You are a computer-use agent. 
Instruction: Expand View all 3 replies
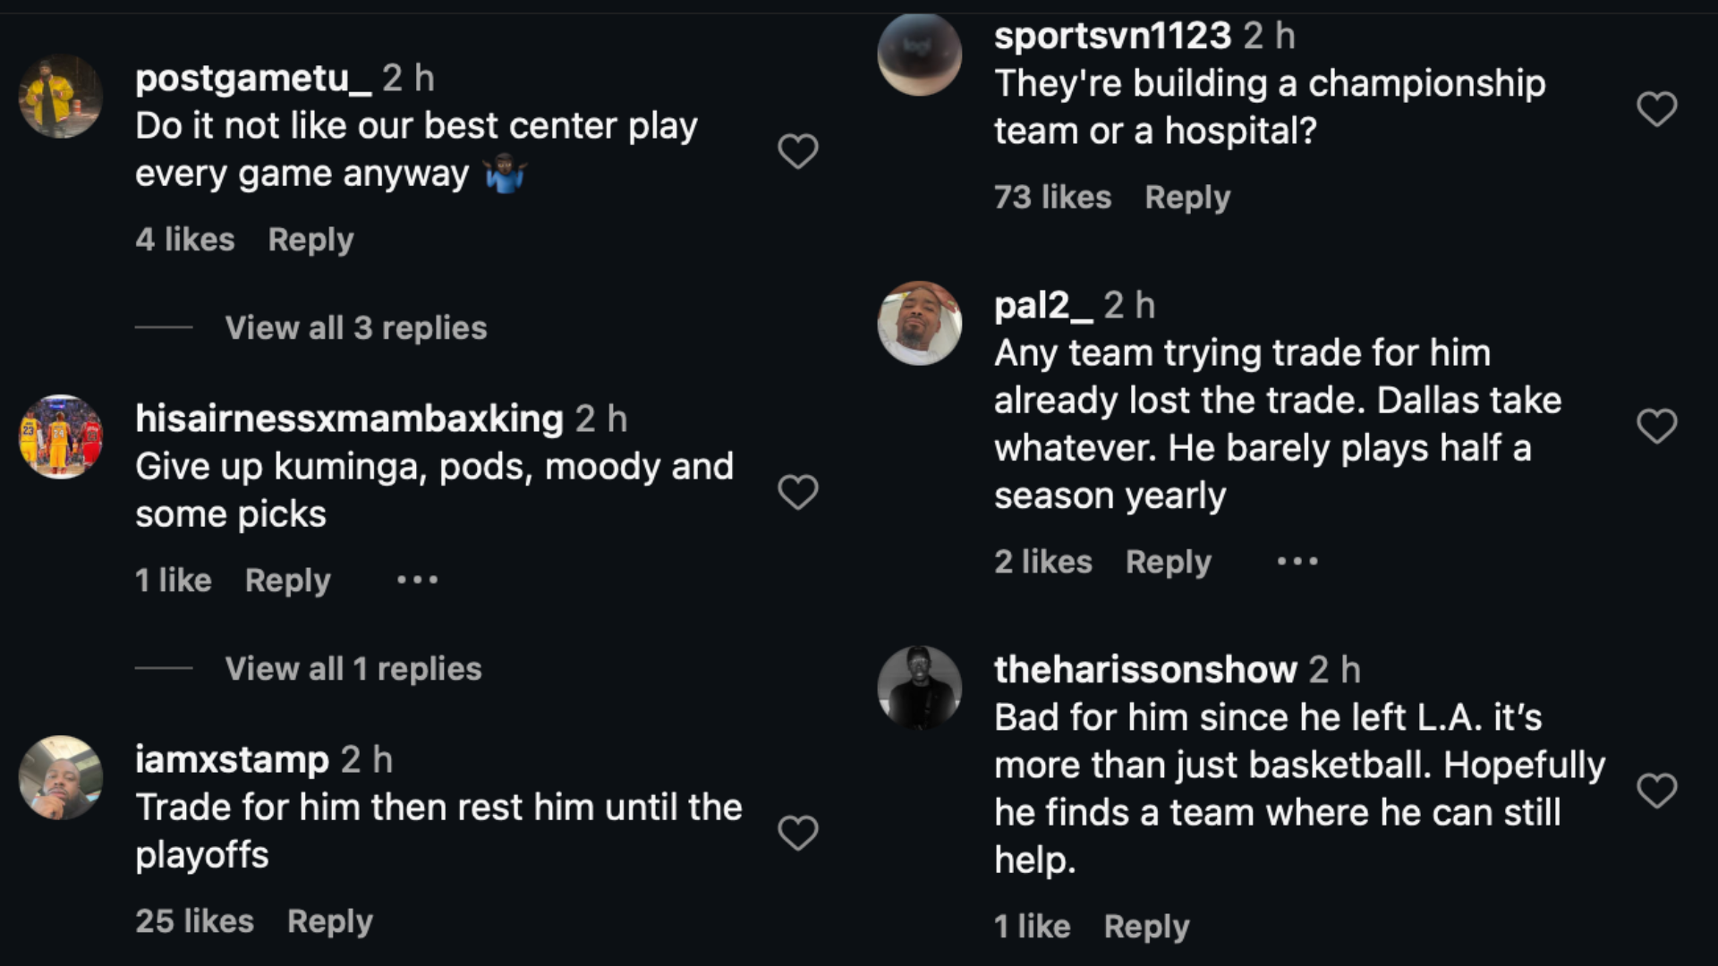tap(355, 328)
